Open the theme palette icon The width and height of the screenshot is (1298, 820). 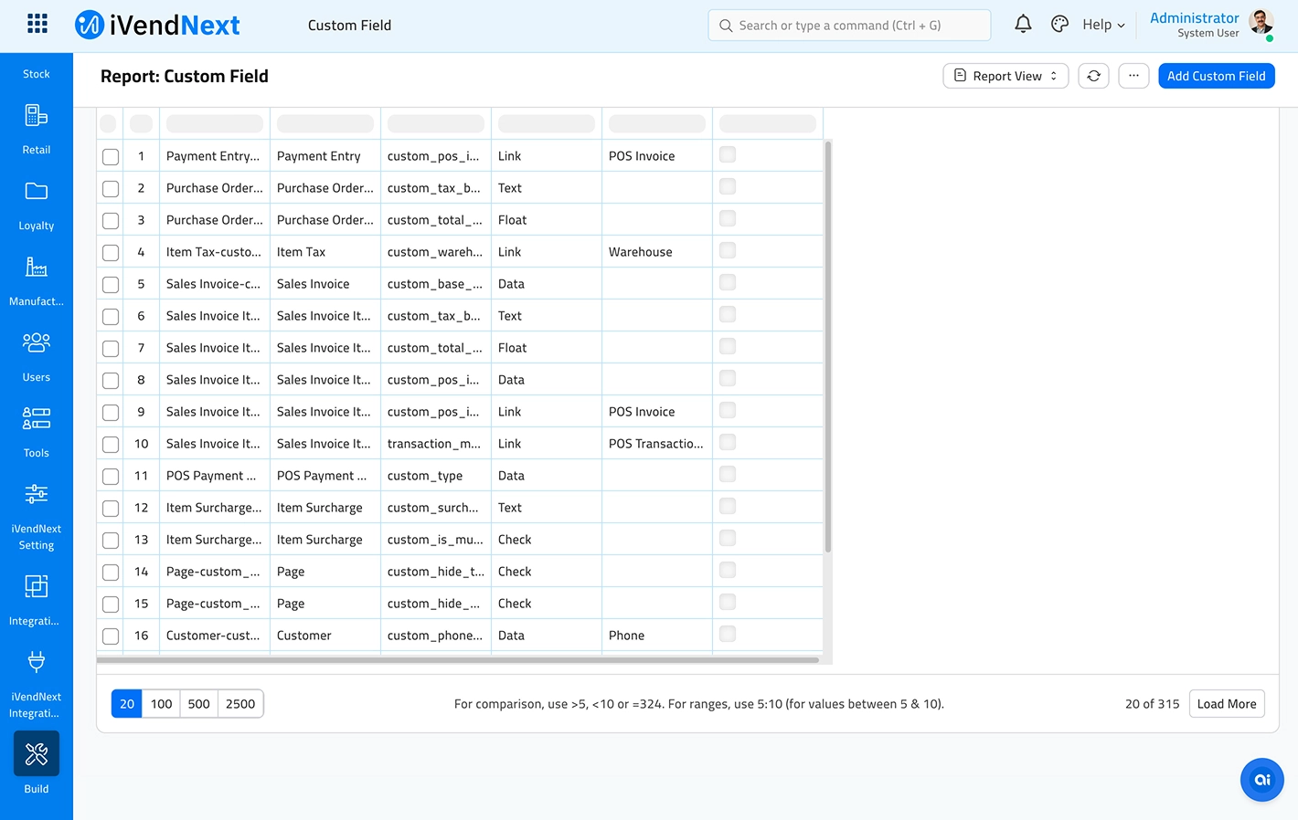1059,25
